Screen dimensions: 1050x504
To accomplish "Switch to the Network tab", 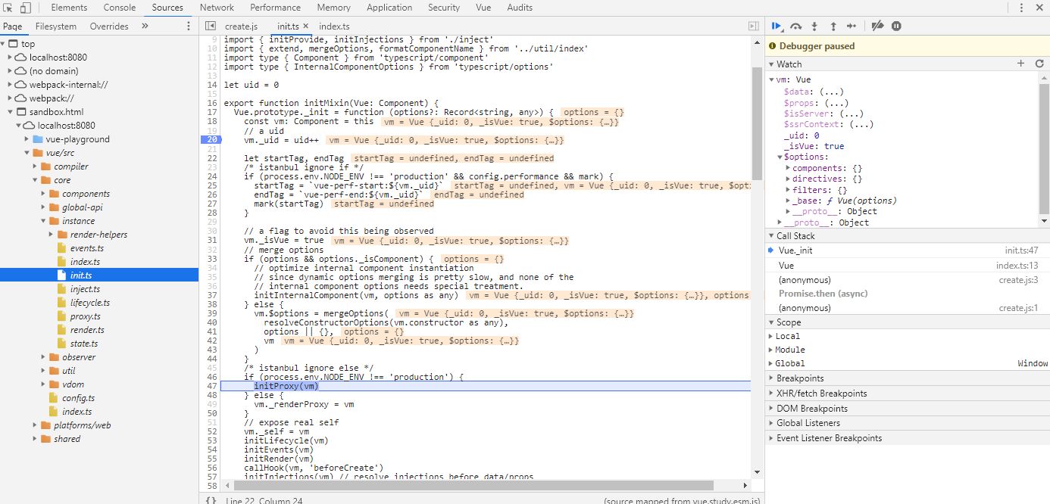I will 217,8.
